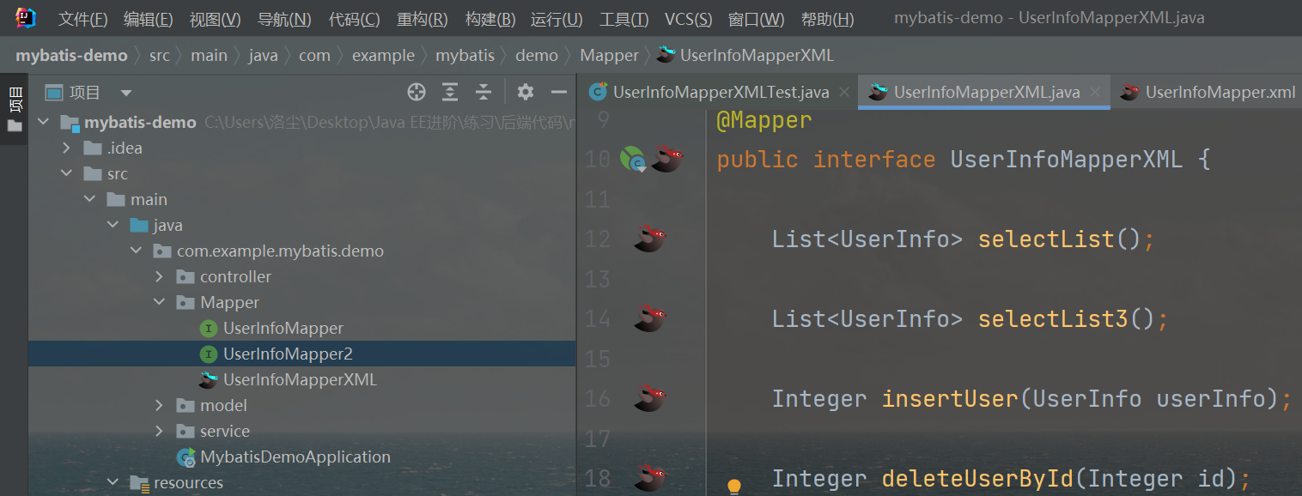Image resolution: width=1302 pixels, height=496 pixels.
Task: Switch to UserInfoMapper.xml tab
Action: (x=1209, y=93)
